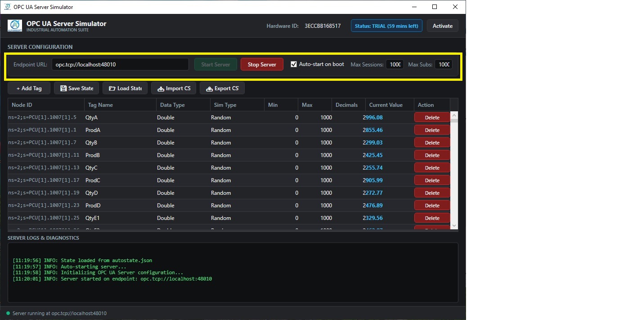Delete the QtyC tag row

coord(432,168)
